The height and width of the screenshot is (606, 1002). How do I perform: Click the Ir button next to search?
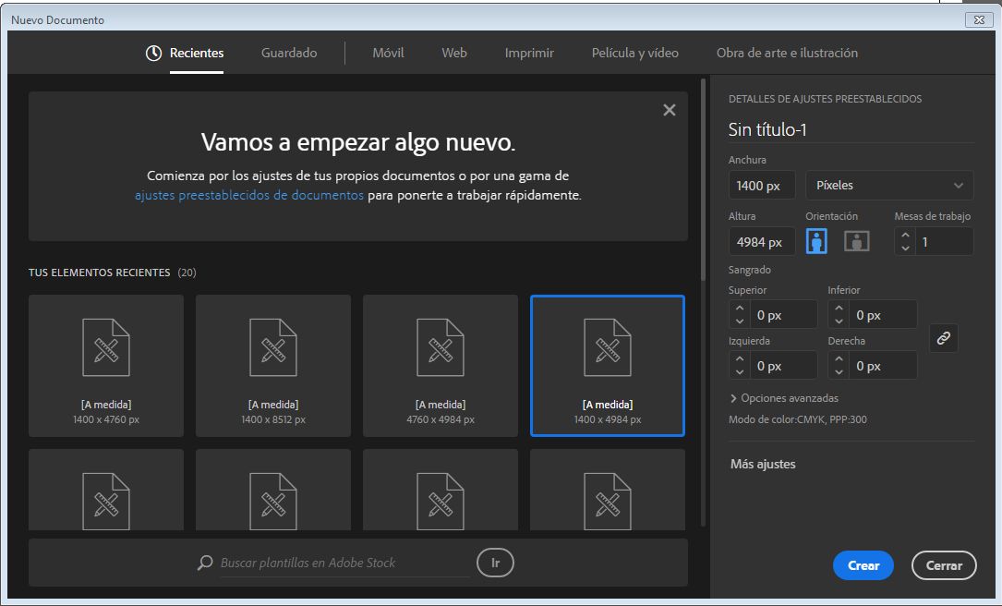[x=495, y=563]
